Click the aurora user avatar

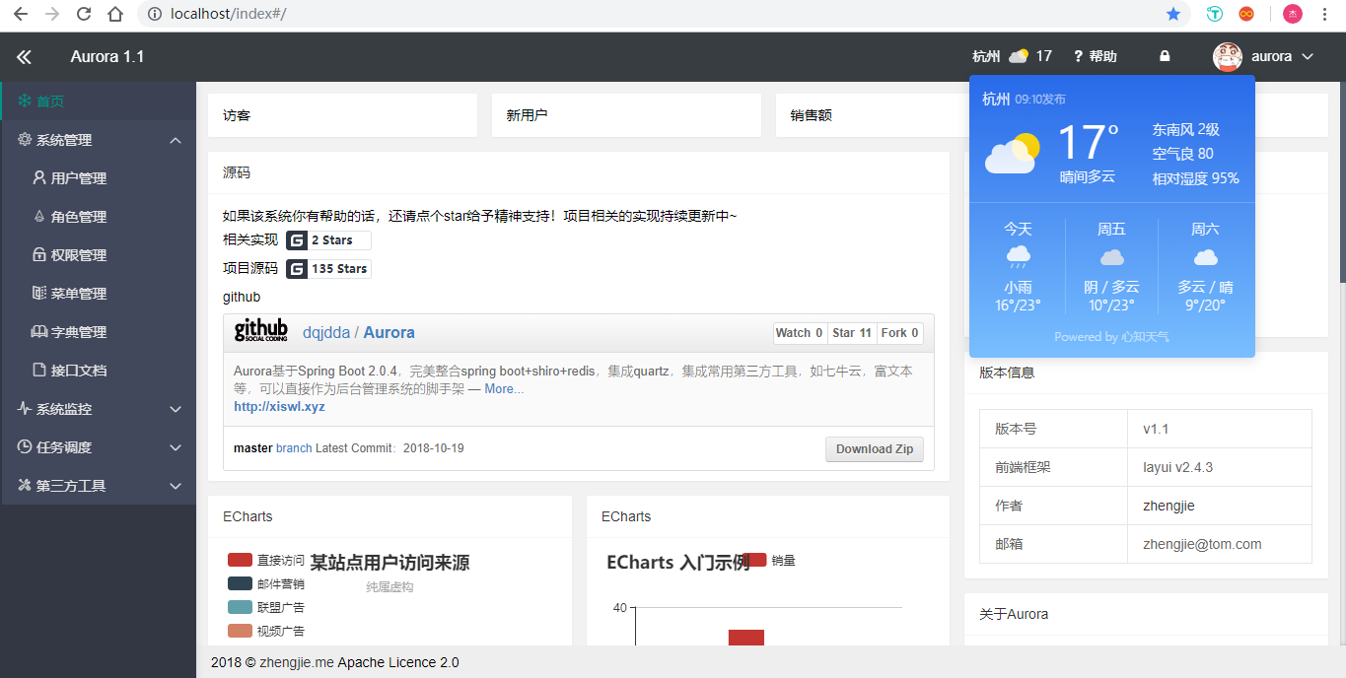click(x=1228, y=56)
